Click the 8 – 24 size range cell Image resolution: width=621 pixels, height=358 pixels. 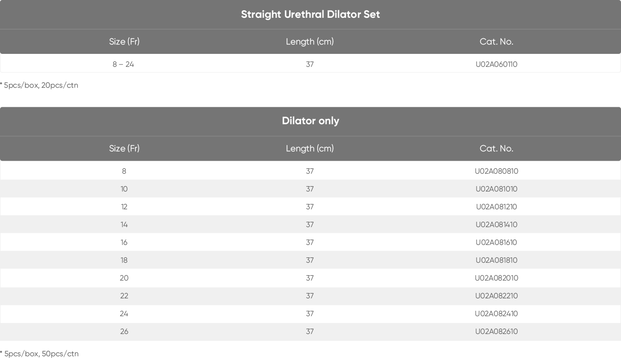coord(123,64)
